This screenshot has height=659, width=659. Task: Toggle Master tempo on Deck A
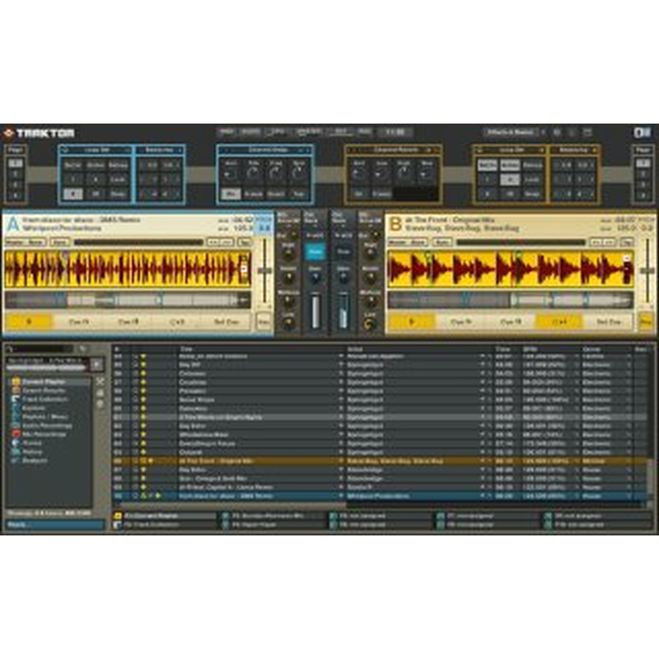click(x=26, y=242)
